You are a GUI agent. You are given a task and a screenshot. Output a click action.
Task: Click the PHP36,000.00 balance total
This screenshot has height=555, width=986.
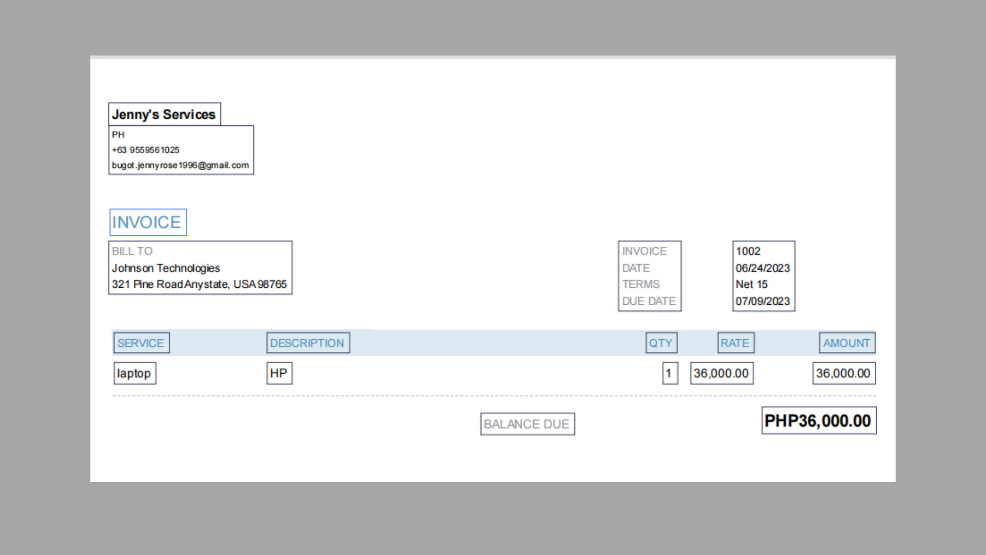pos(818,421)
